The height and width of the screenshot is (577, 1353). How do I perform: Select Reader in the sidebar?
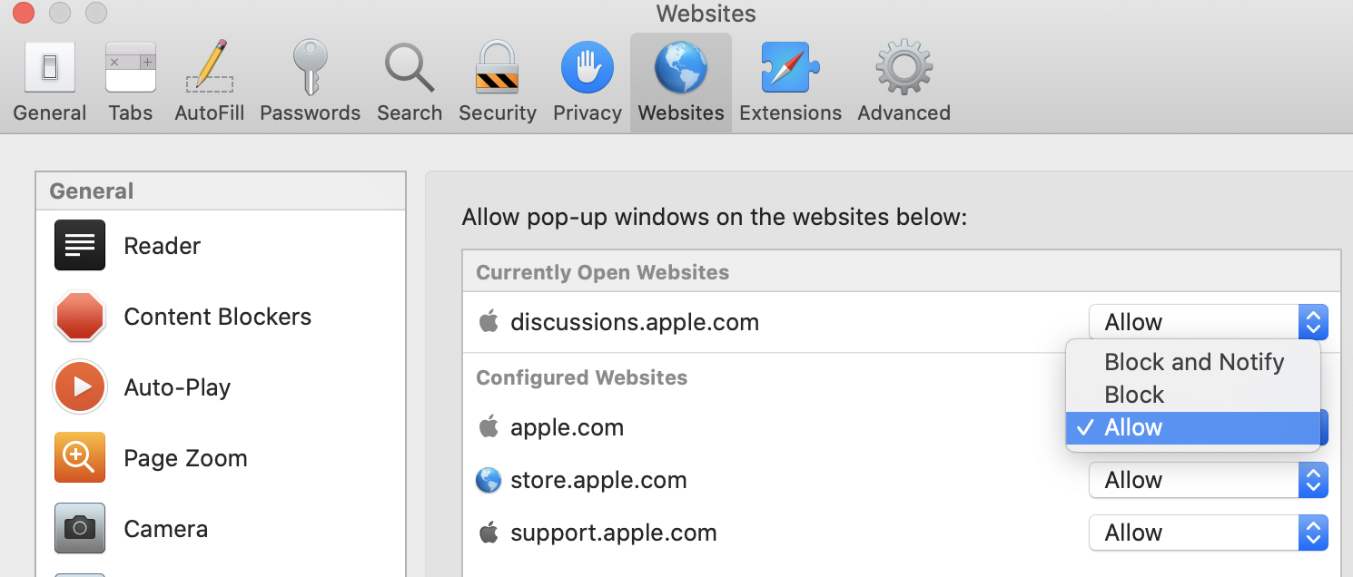(221, 245)
